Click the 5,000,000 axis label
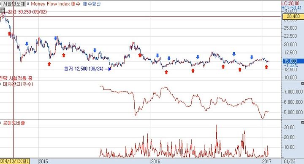The image size is (304, 164). [x=293, y=112]
